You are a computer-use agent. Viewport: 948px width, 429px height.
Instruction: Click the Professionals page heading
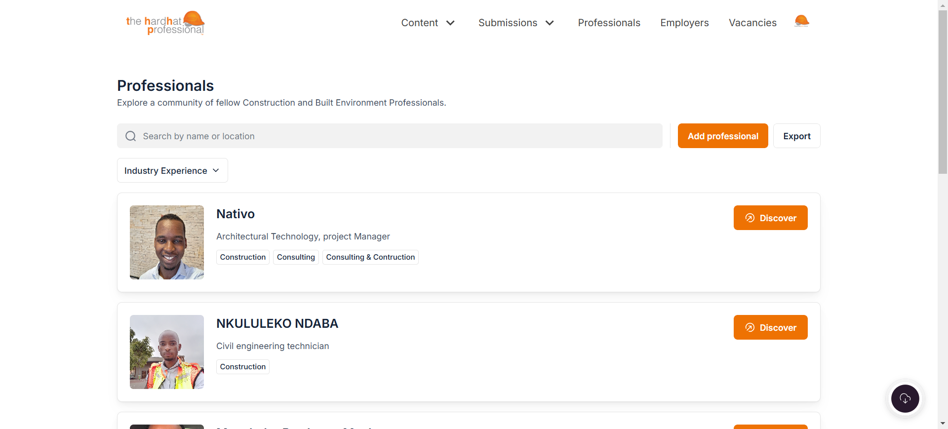coord(165,85)
